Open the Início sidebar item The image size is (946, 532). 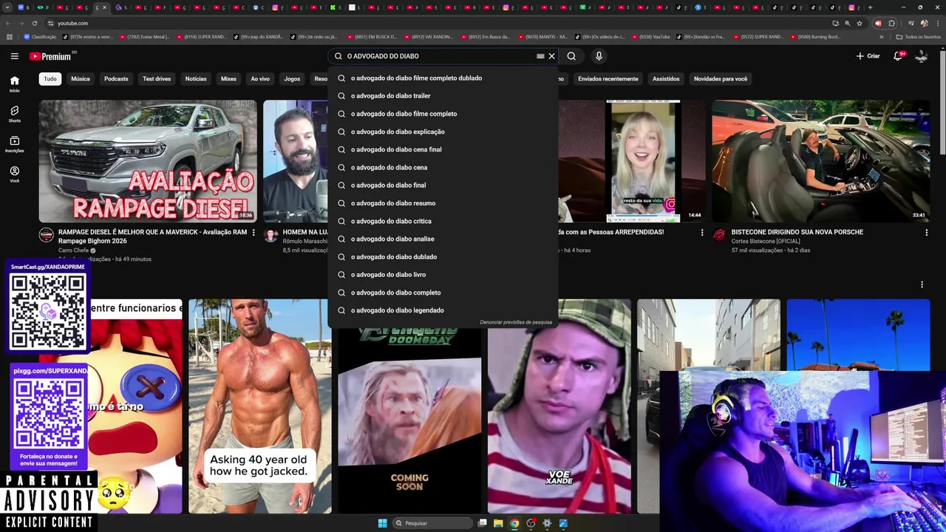14,84
